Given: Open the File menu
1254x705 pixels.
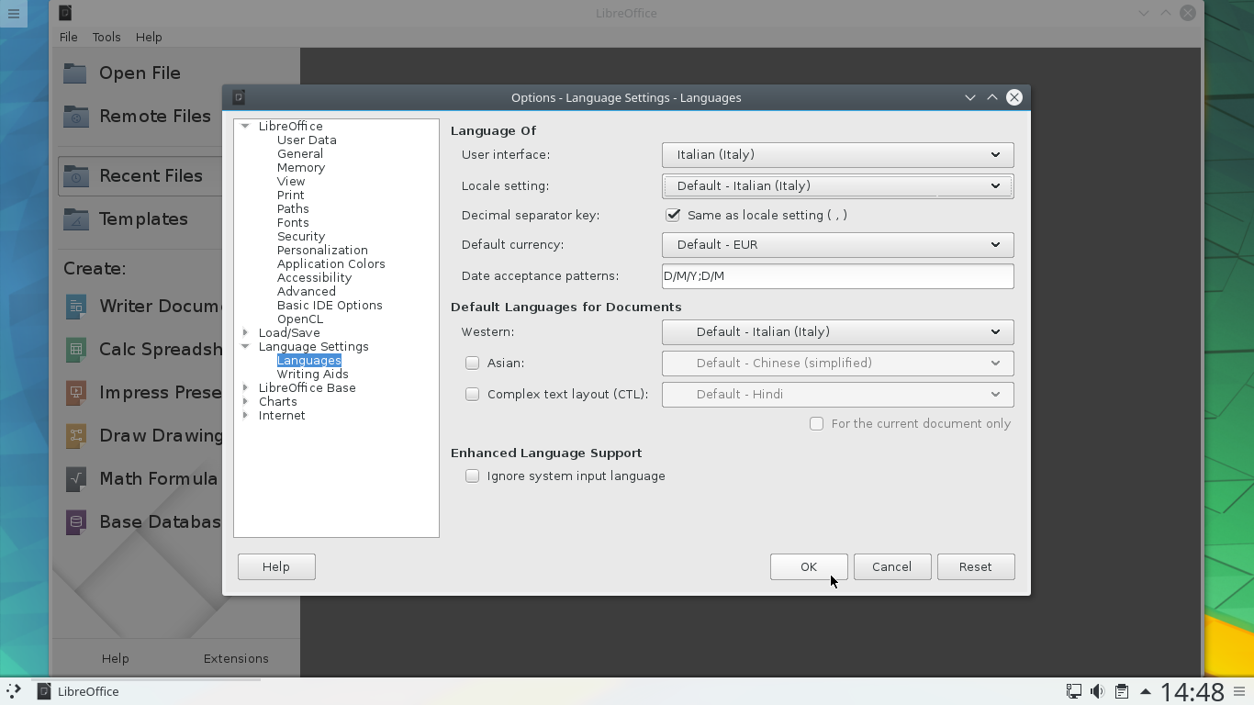Looking at the screenshot, I should click(69, 37).
